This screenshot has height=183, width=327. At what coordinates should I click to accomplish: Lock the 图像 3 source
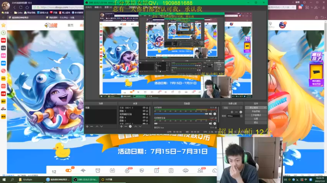pos(147,111)
